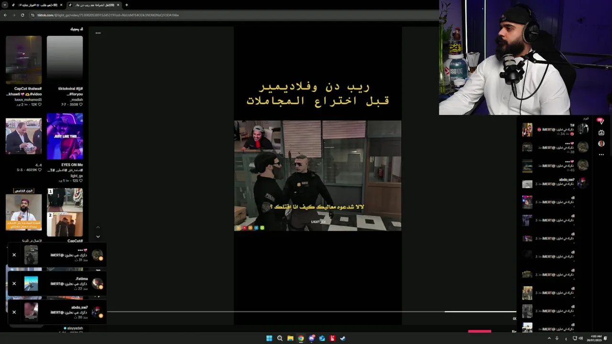
Task: Open the LIVE TV icon in sidebar
Action: [x=601, y=132]
